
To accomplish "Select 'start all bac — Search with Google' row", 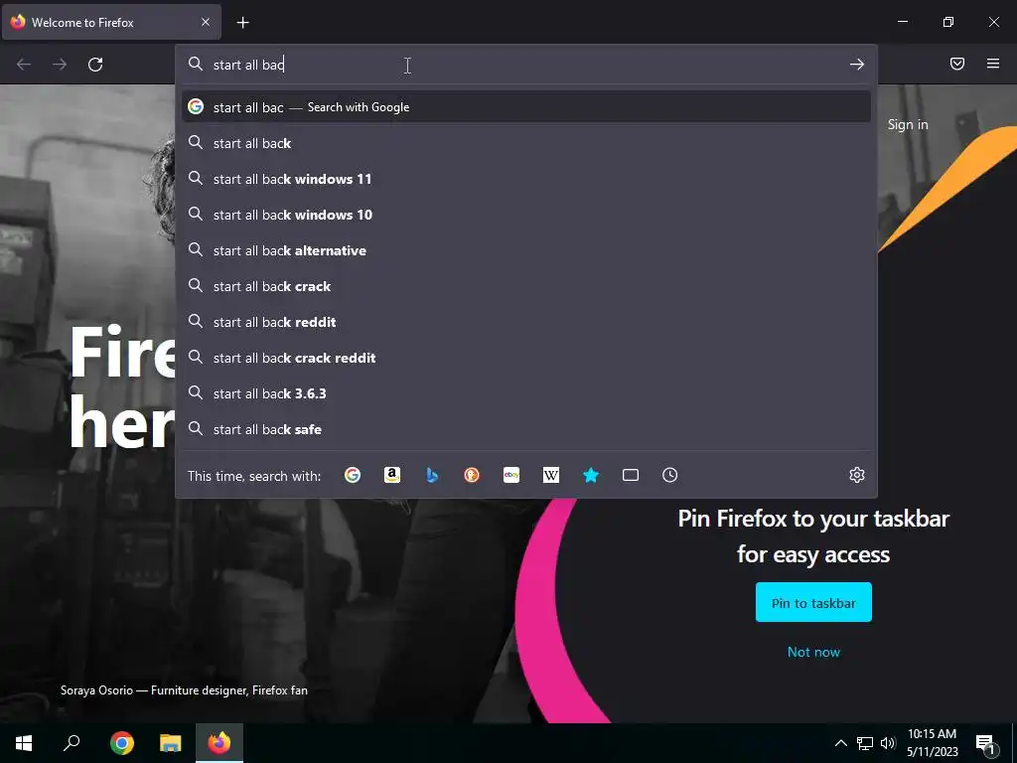I will click(x=526, y=107).
